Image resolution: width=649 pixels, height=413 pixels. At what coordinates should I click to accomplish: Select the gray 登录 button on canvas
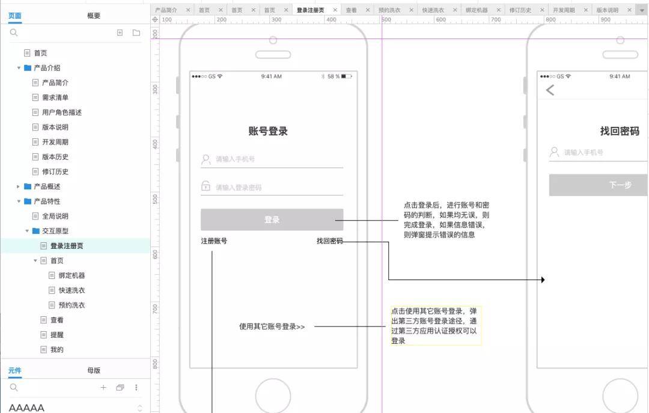(272, 219)
